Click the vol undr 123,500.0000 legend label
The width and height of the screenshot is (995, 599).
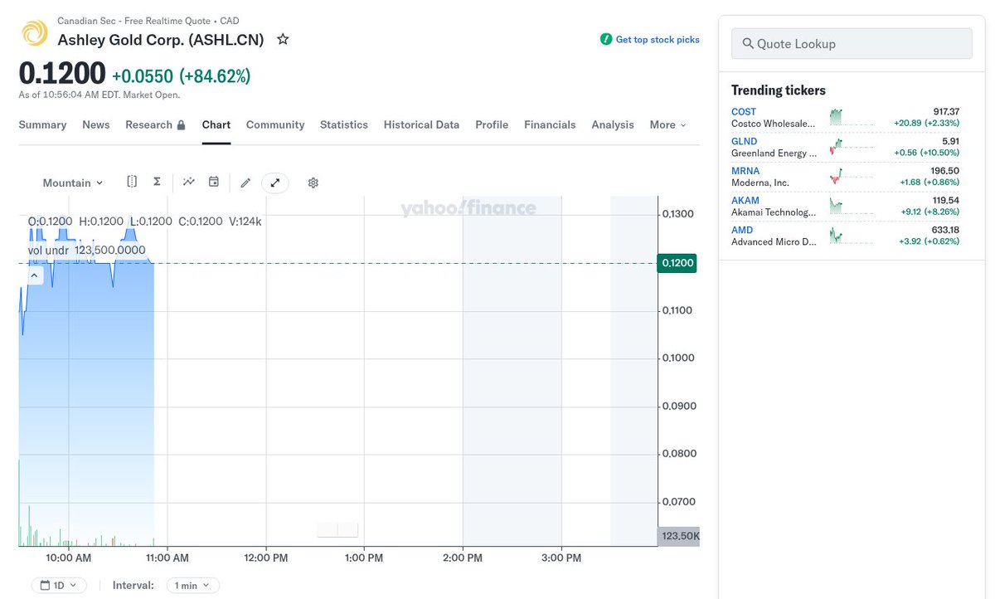87,250
